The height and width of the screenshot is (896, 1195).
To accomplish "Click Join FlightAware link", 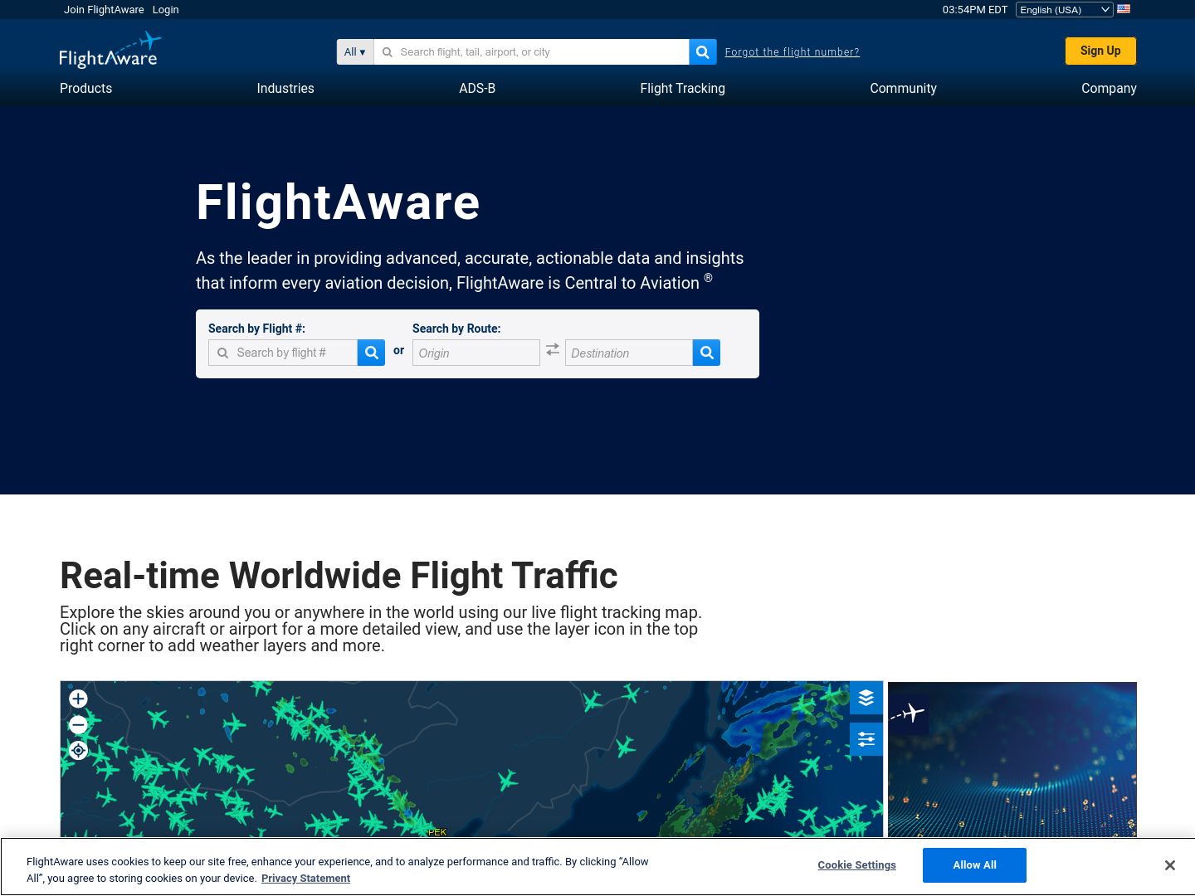I will point(104,10).
